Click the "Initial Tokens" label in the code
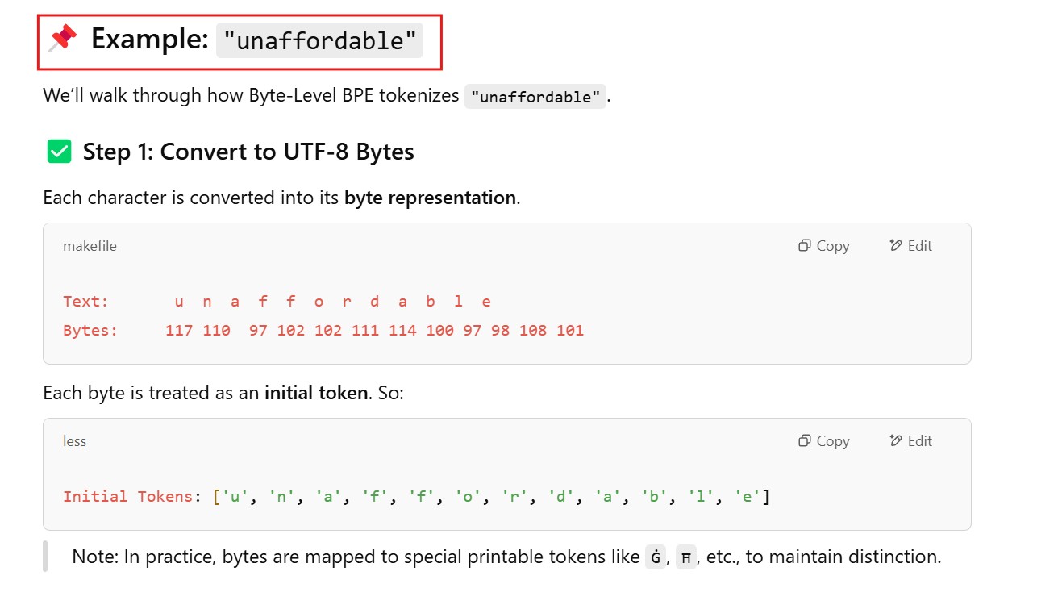 [127, 497]
